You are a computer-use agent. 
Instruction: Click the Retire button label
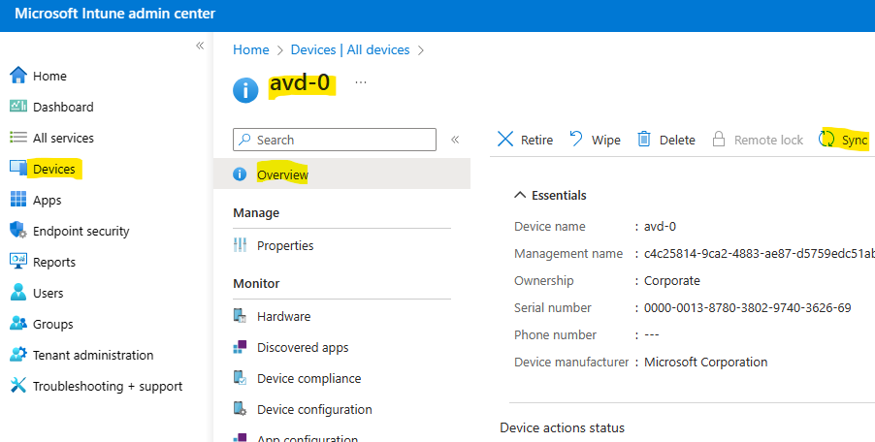(536, 141)
